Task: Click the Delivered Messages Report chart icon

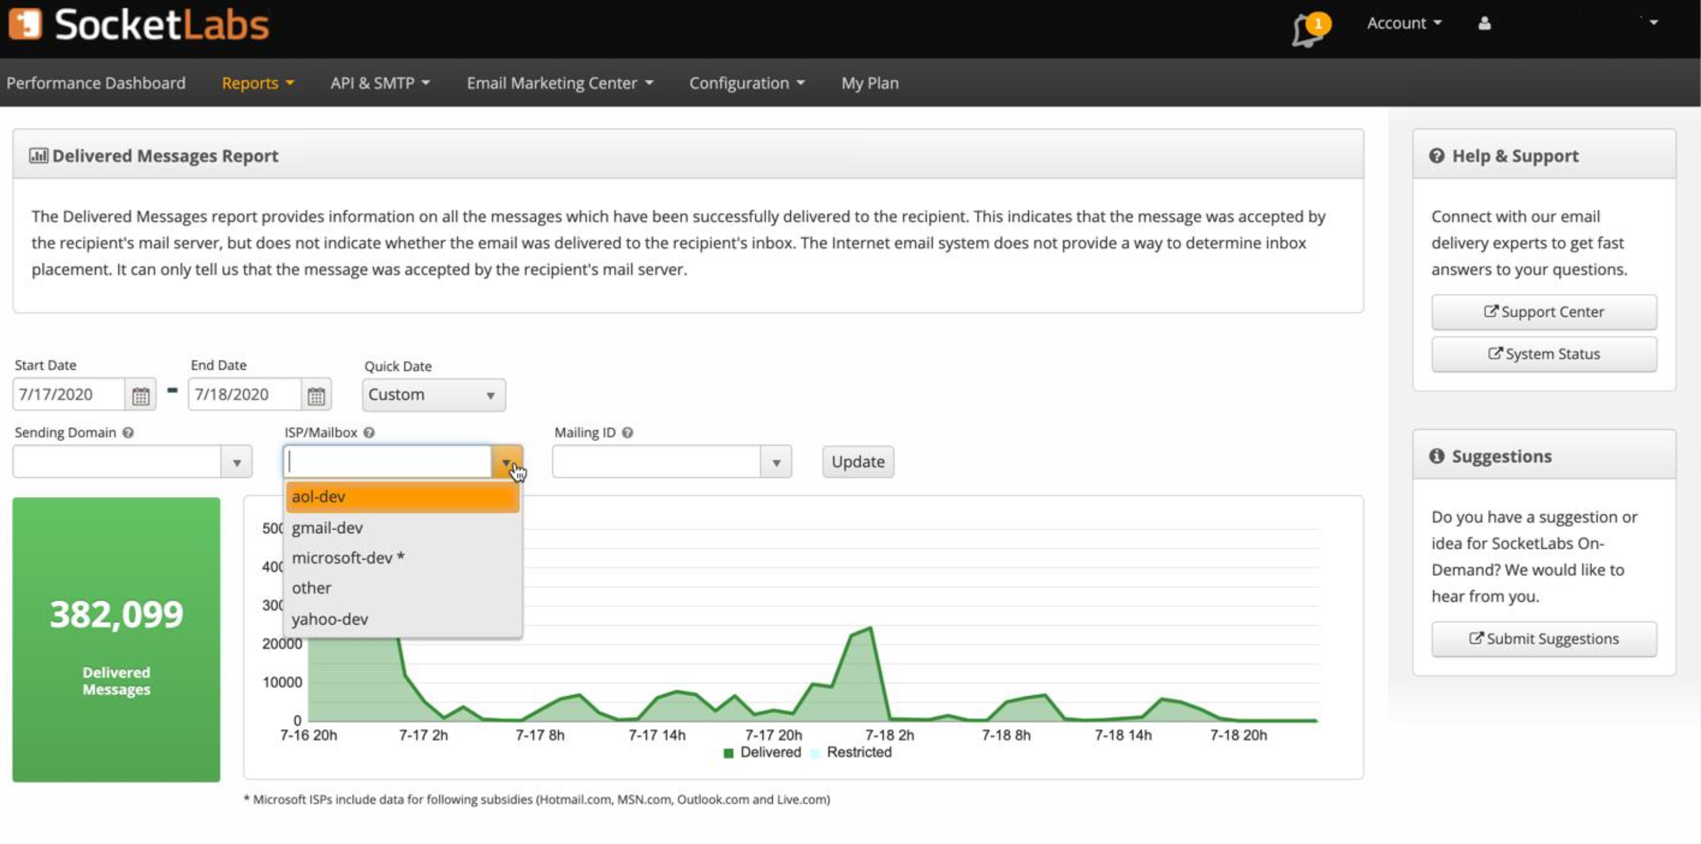Action: [x=38, y=155]
